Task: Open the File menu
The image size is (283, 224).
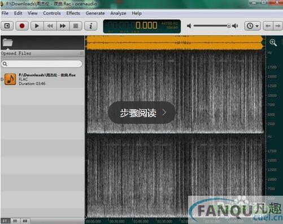Action: pos(5,13)
